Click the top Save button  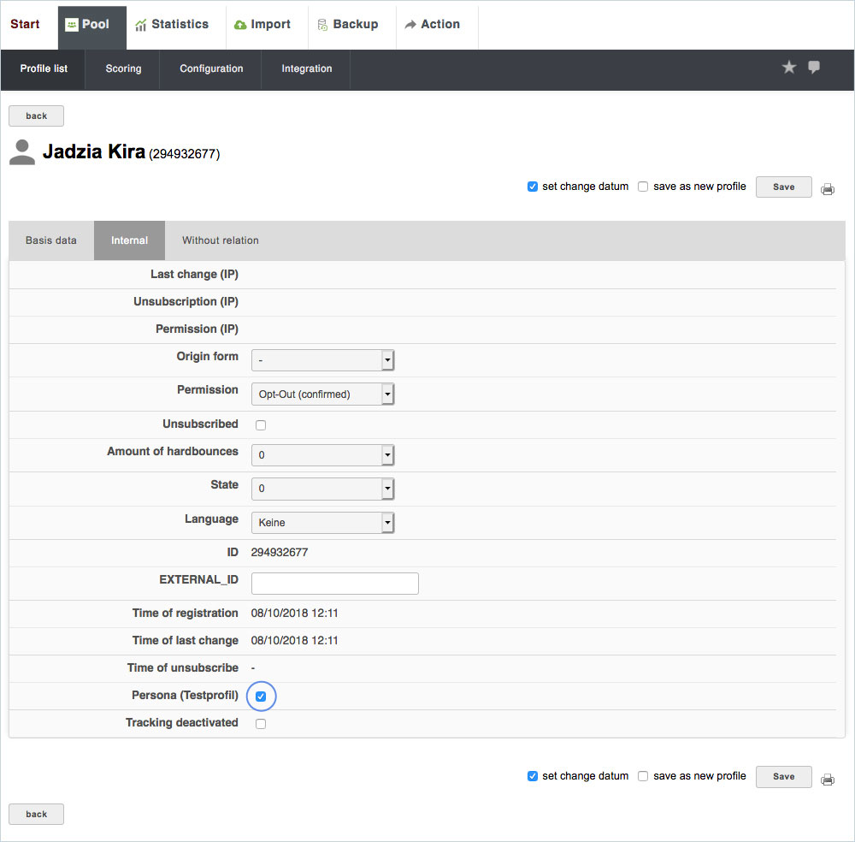[783, 187]
